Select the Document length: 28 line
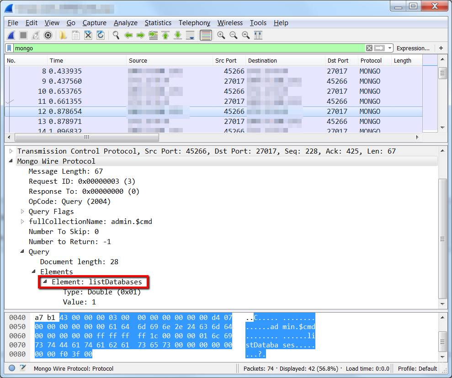Viewport: 452px width, 378px height. [79, 261]
